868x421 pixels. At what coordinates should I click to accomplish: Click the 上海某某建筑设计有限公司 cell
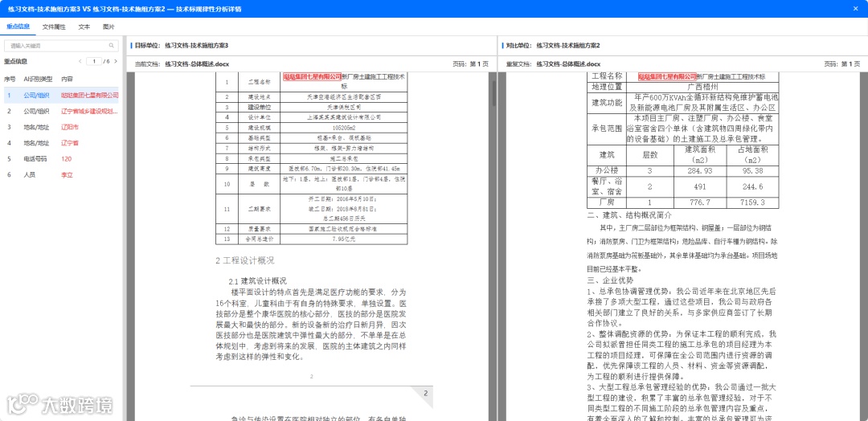[x=344, y=117]
